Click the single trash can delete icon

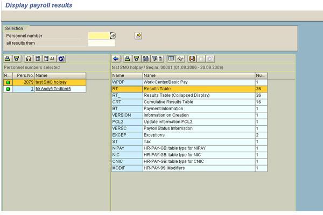[38, 59]
